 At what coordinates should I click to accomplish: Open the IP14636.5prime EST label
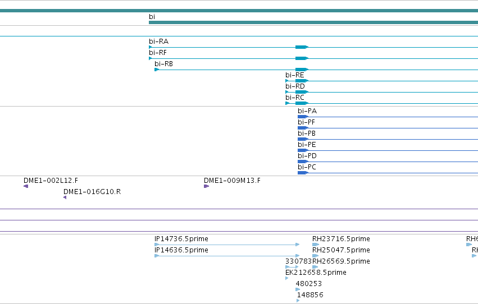coord(181,251)
